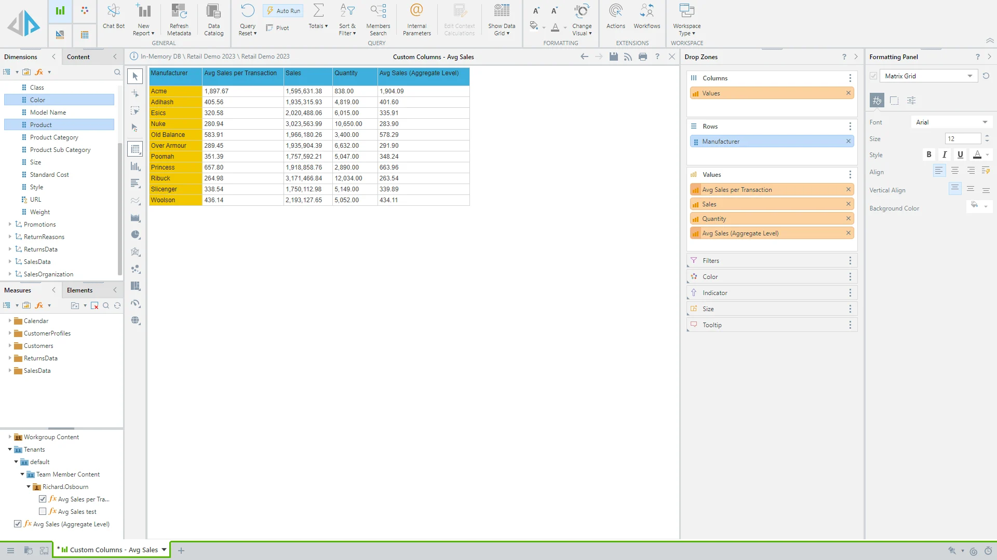Select Custom Columns - Avg Sales tab

113,550
